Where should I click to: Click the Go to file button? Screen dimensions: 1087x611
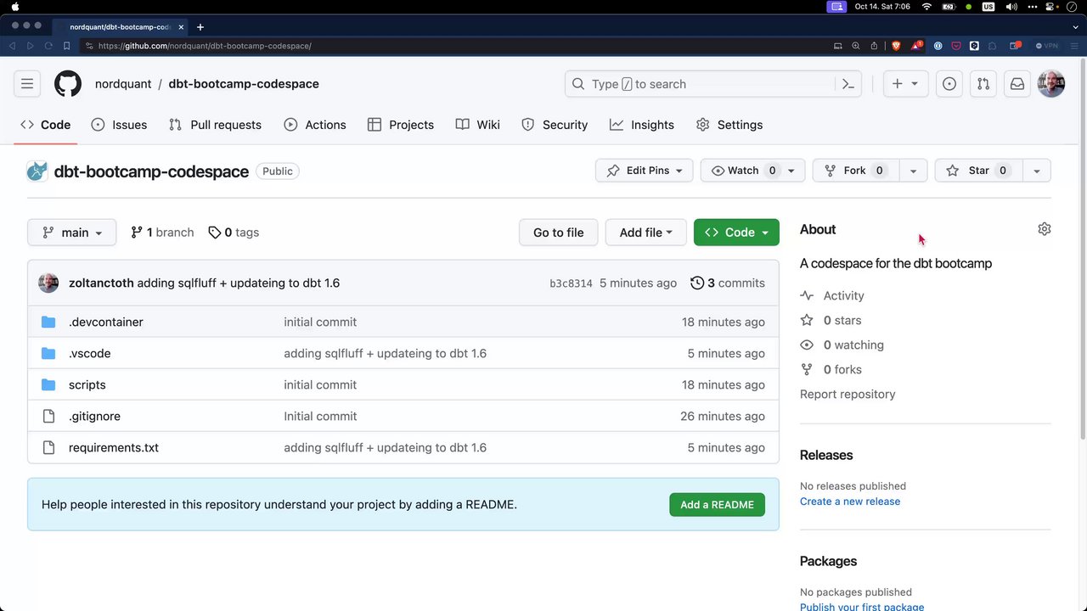(558, 233)
